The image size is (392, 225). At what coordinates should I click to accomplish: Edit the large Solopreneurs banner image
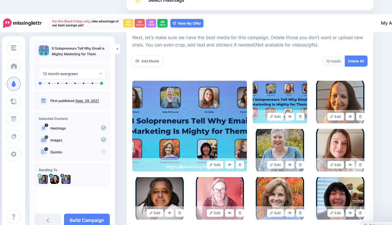(215, 165)
